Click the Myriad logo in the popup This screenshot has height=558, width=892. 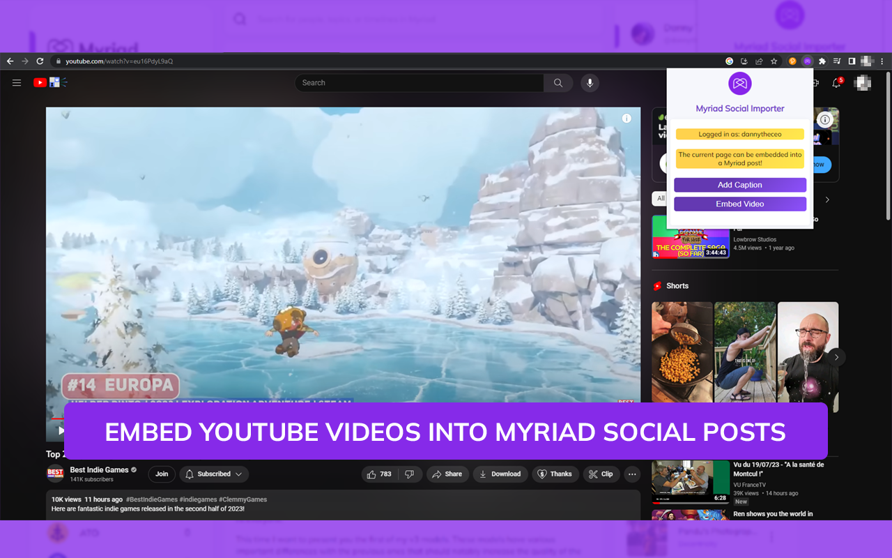[740, 84]
